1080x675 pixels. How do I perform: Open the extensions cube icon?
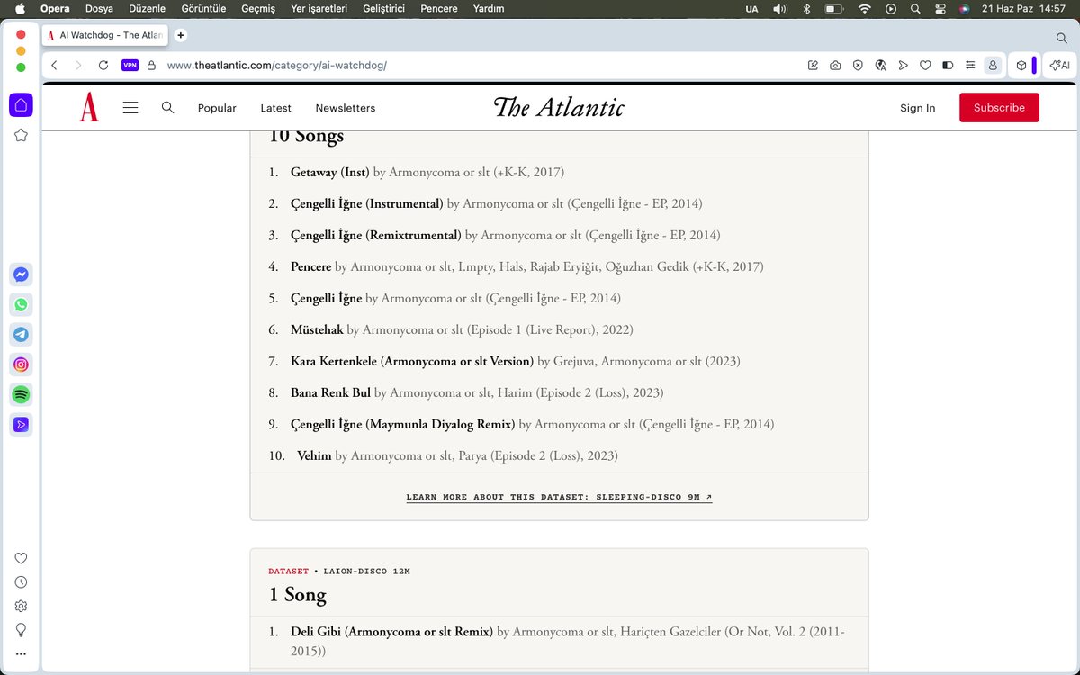[1021, 65]
